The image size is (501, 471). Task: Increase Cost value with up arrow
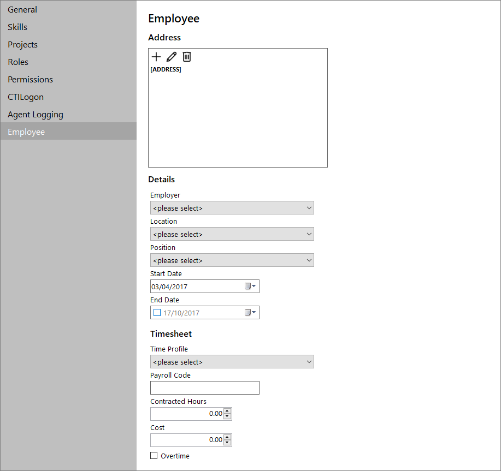point(227,437)
